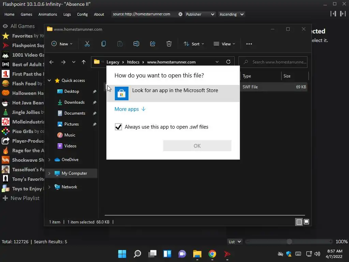The height and width of the screenshot is (262, 349).
Task: Uncheck Always use this app checkbox
Action: click(118, 127)
